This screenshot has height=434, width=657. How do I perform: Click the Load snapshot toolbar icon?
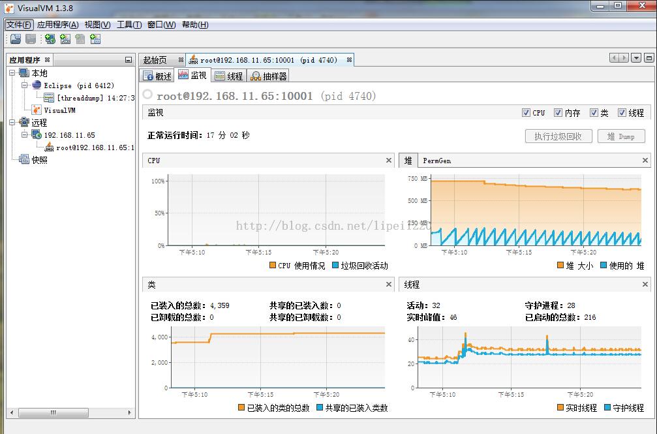pyautogui.click(x=16, y=39)
